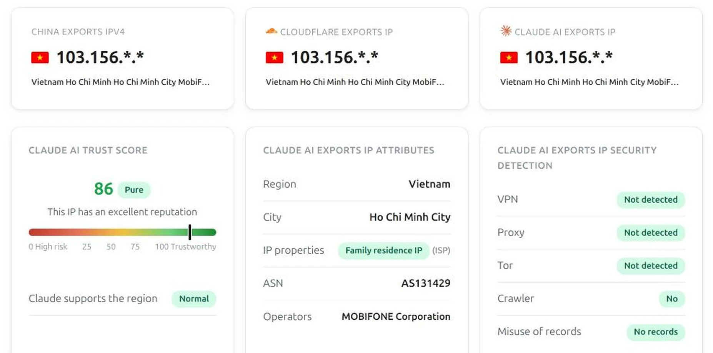The width and height of the screenshot is (713, 353).
Task: Click the trust score slider marker
Action: 190,232
